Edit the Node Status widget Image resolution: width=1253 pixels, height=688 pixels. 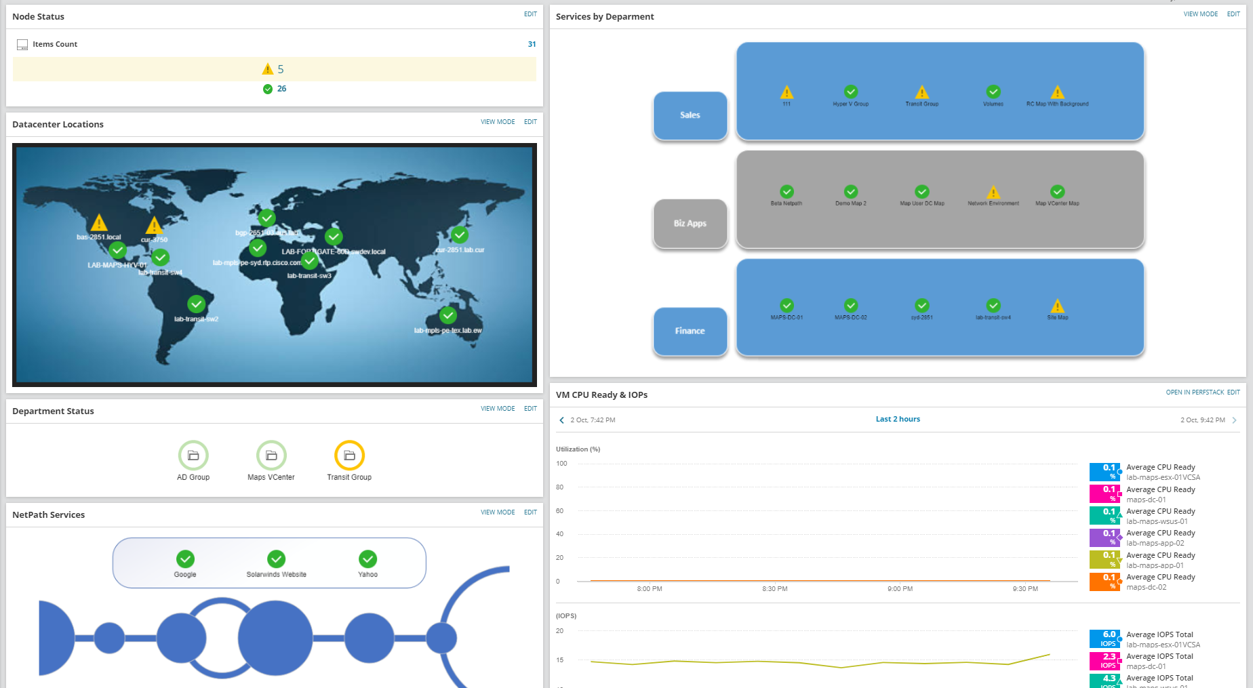[x=530, y=14]
